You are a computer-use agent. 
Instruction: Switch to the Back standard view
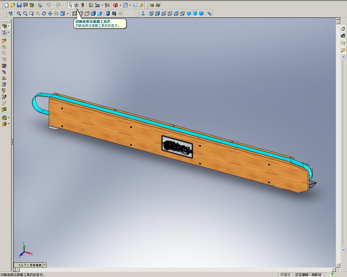coord(158,14)
